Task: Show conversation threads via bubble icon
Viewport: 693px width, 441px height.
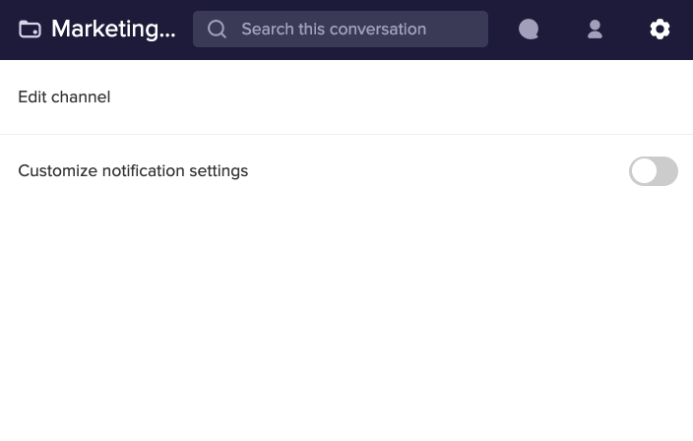Action: [529, 30]
